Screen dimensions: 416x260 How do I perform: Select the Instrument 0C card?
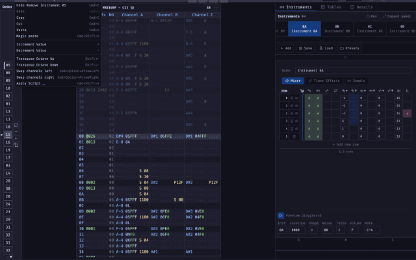(370, 29)
